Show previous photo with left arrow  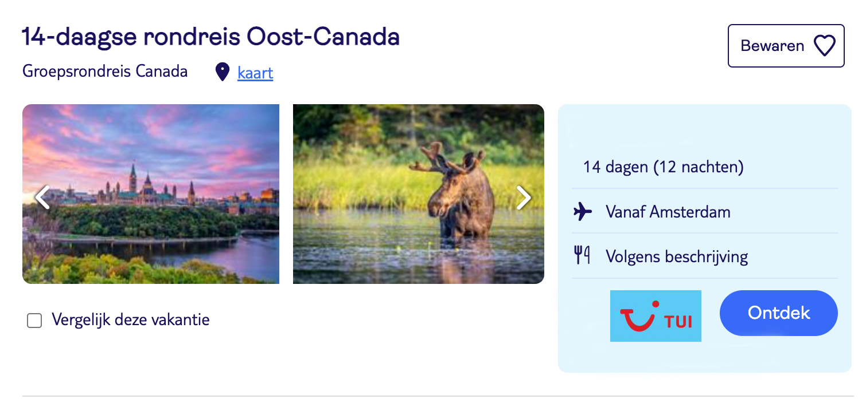click(x=42, y=197)
